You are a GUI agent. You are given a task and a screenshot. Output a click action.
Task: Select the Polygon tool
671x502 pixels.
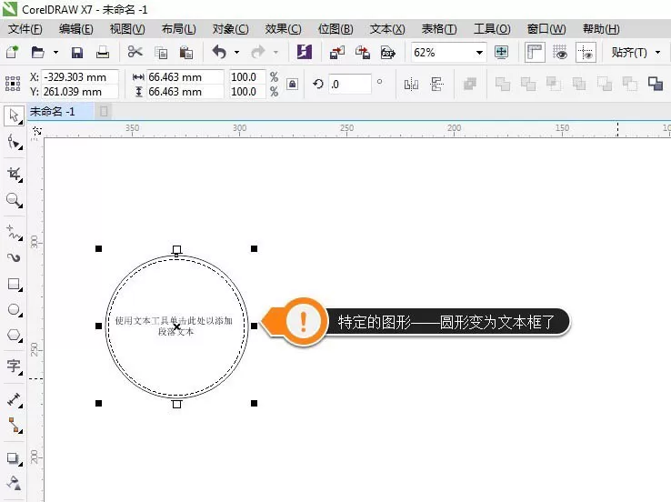tap(15, 335)
